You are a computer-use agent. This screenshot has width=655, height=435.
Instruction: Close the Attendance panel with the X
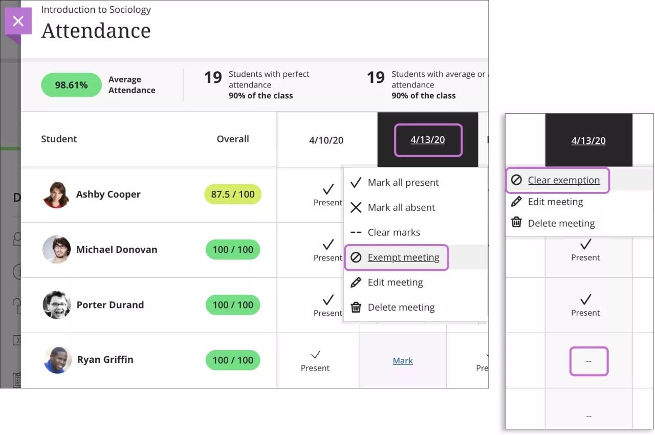pyautogui.click(x=18, y=21)
